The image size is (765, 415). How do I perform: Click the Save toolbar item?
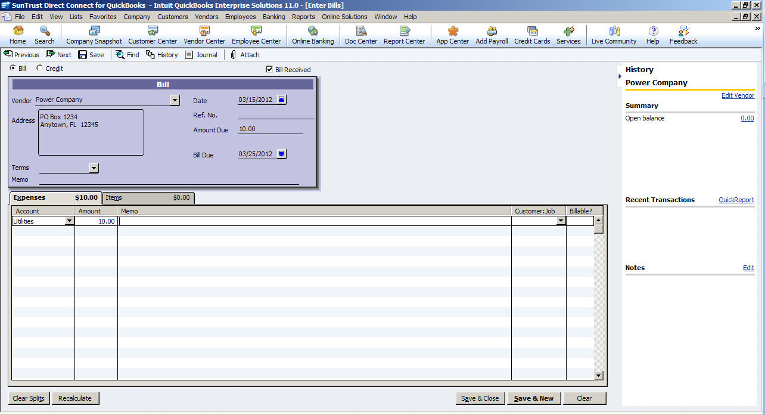tap(91, 55)
